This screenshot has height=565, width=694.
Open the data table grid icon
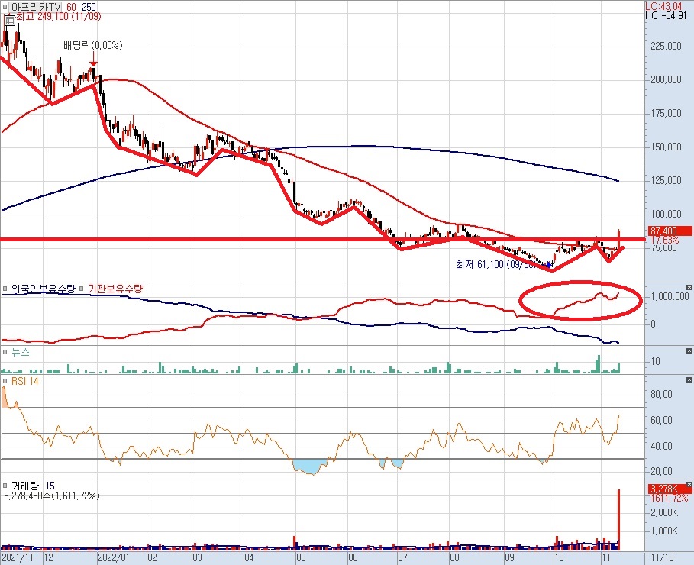tap(9, 20)
